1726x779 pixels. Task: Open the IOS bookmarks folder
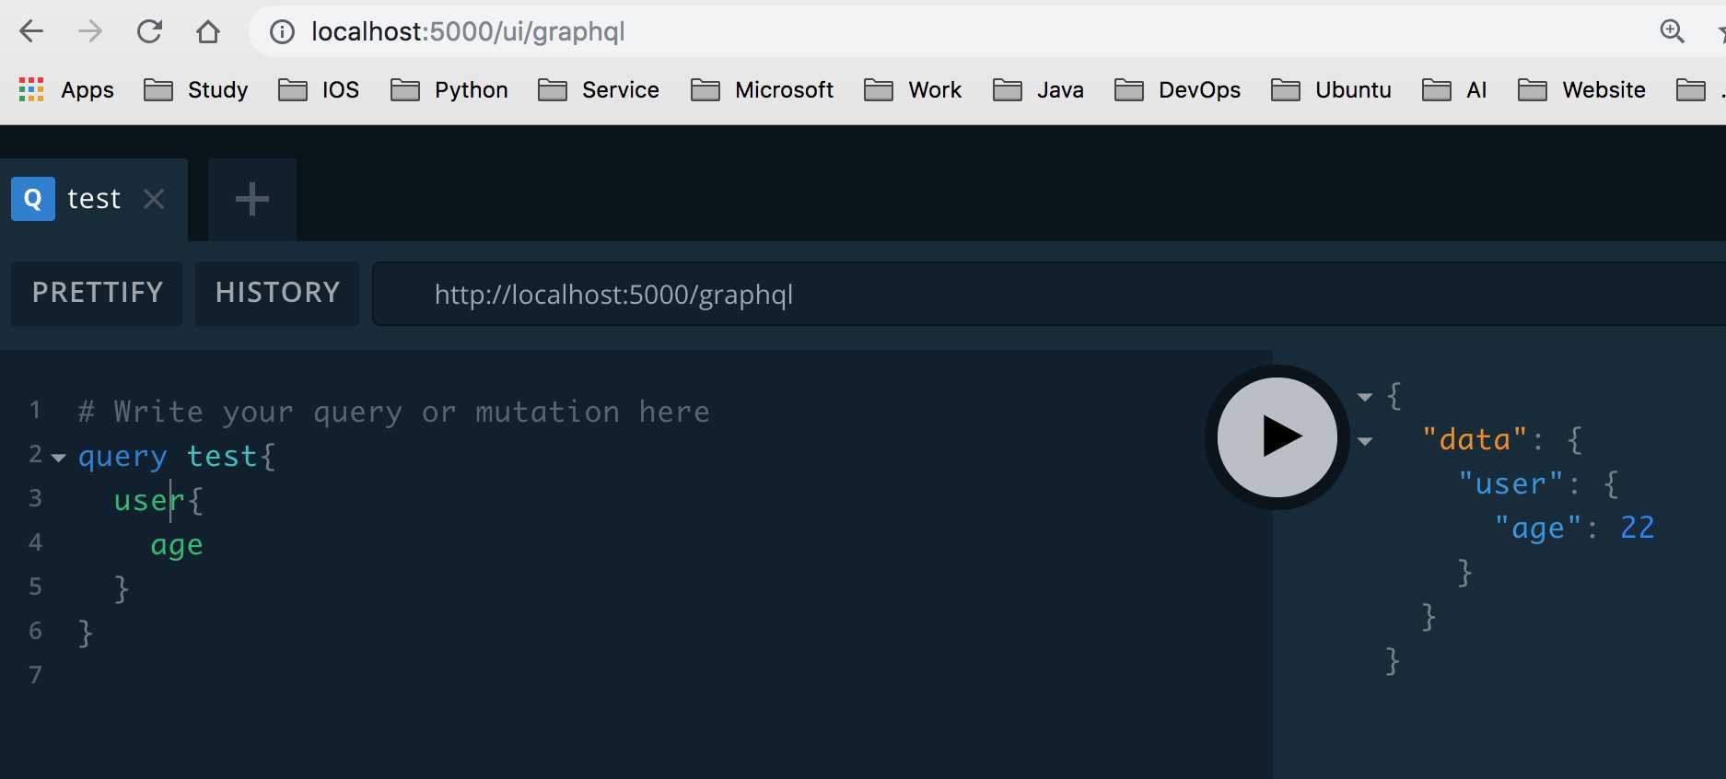pos(319,89)
